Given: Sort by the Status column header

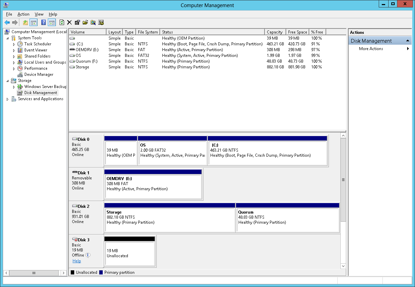Looking at the screenshot, I should (212, 32).
